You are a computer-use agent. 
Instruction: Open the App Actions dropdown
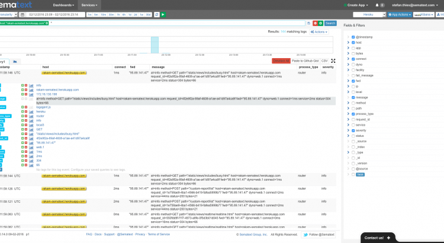tap(400, 14)
